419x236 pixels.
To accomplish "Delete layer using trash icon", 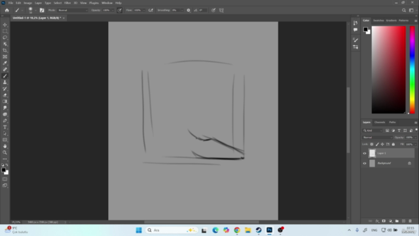I will coord(410,221).
